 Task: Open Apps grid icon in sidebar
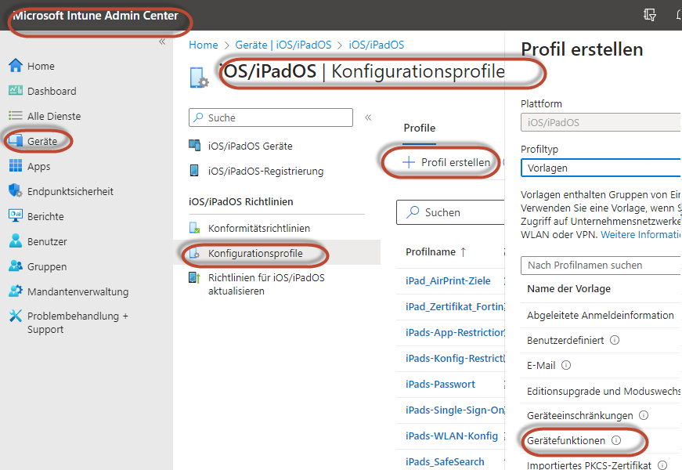pyautogui.click(x=16, y=166)
